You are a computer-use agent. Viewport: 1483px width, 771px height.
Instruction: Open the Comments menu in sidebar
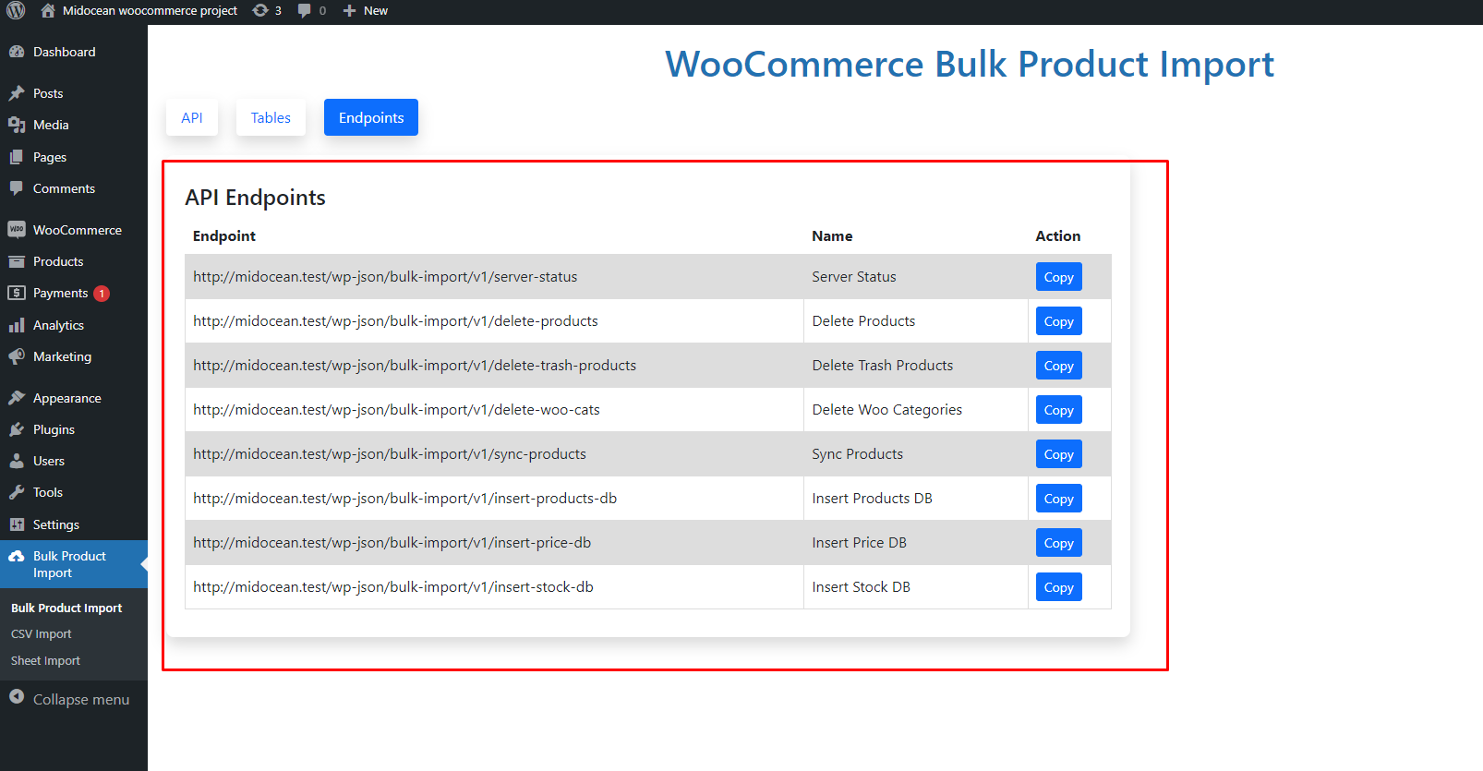click(x=64, y=188)
